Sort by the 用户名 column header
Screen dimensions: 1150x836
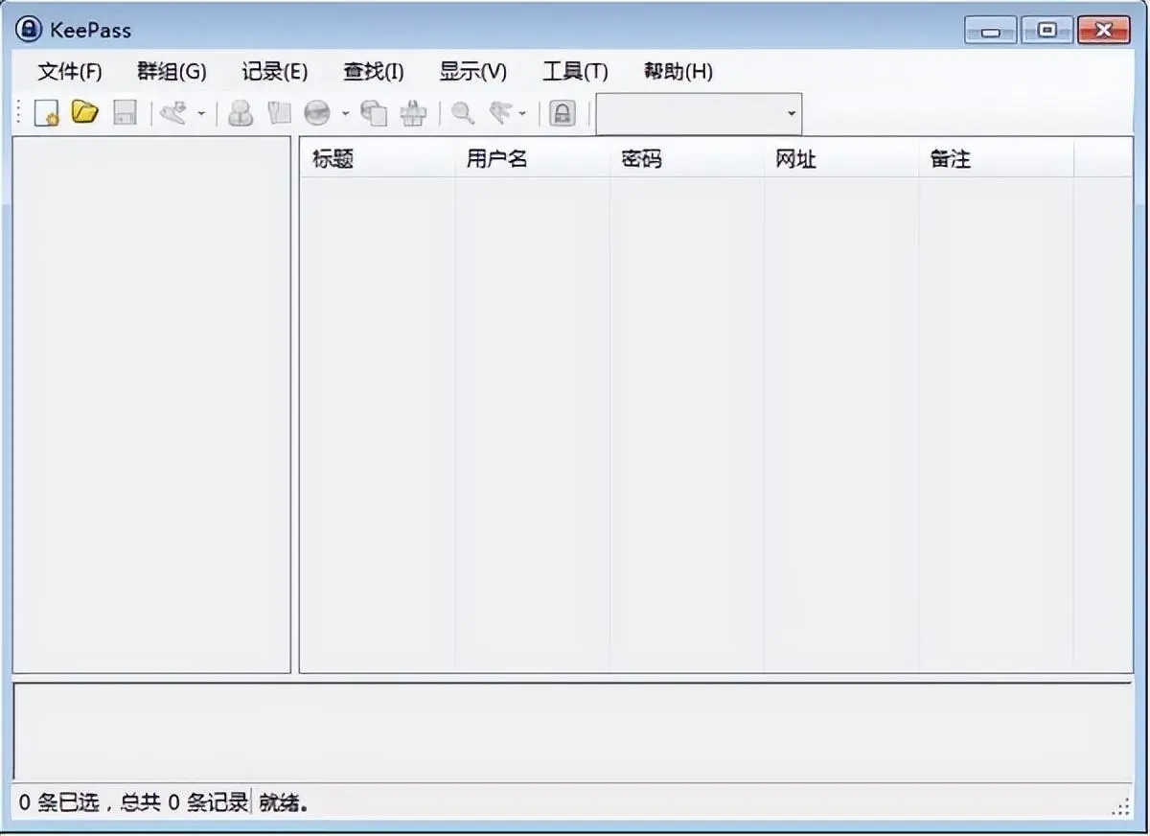(x=533, y=159)
